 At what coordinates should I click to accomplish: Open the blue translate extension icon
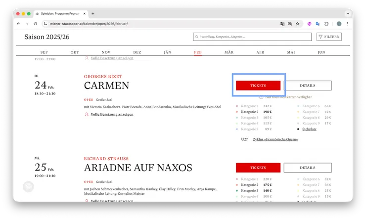point(318,24)
